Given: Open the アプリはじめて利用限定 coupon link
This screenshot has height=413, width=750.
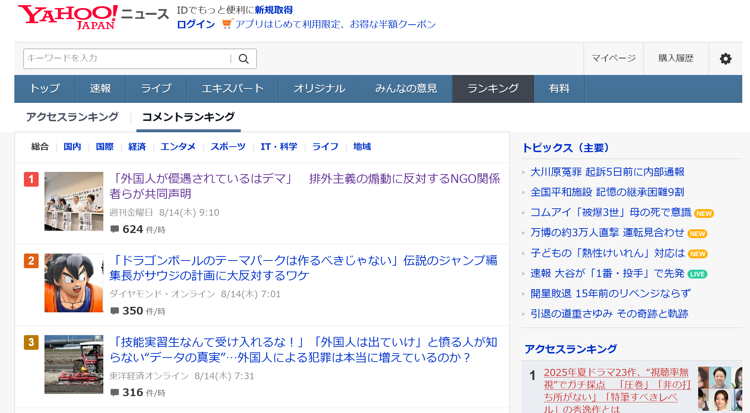Looking at the screenshot, I should click(x=335, y=24).
